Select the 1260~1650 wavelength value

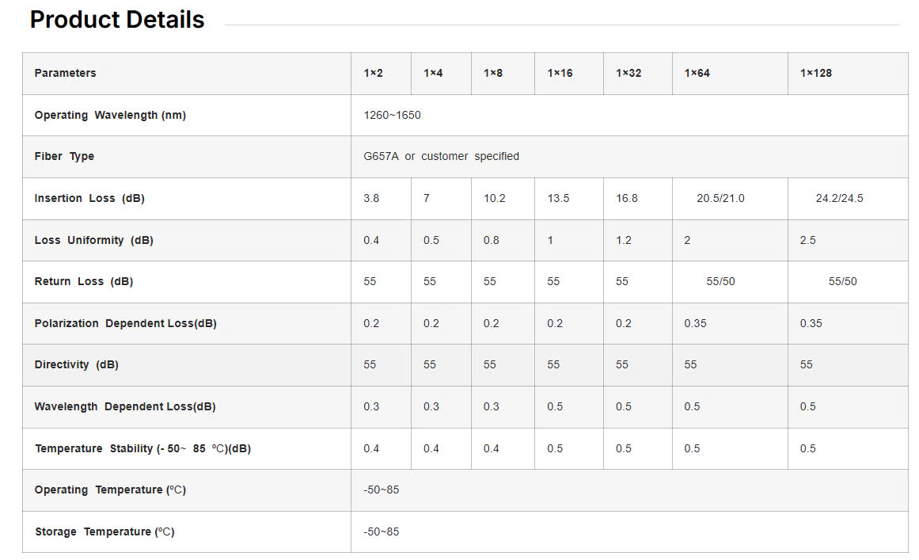pyautogui.click(x=393, y=115)
